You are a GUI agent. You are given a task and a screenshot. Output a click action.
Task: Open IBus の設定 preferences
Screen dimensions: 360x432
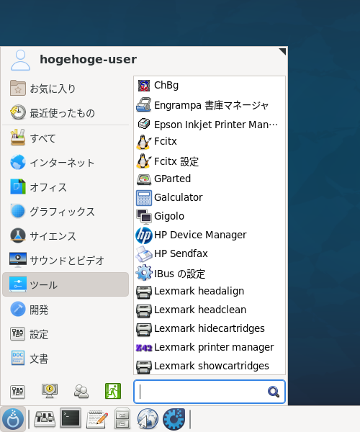tap(210, 274)
